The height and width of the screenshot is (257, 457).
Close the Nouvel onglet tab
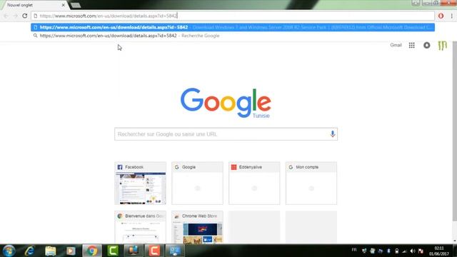(64, 5)
